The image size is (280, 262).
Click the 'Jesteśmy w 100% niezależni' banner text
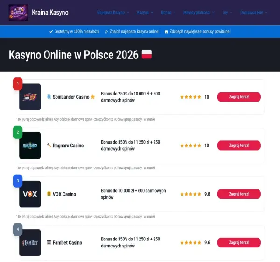click(77, 32)
